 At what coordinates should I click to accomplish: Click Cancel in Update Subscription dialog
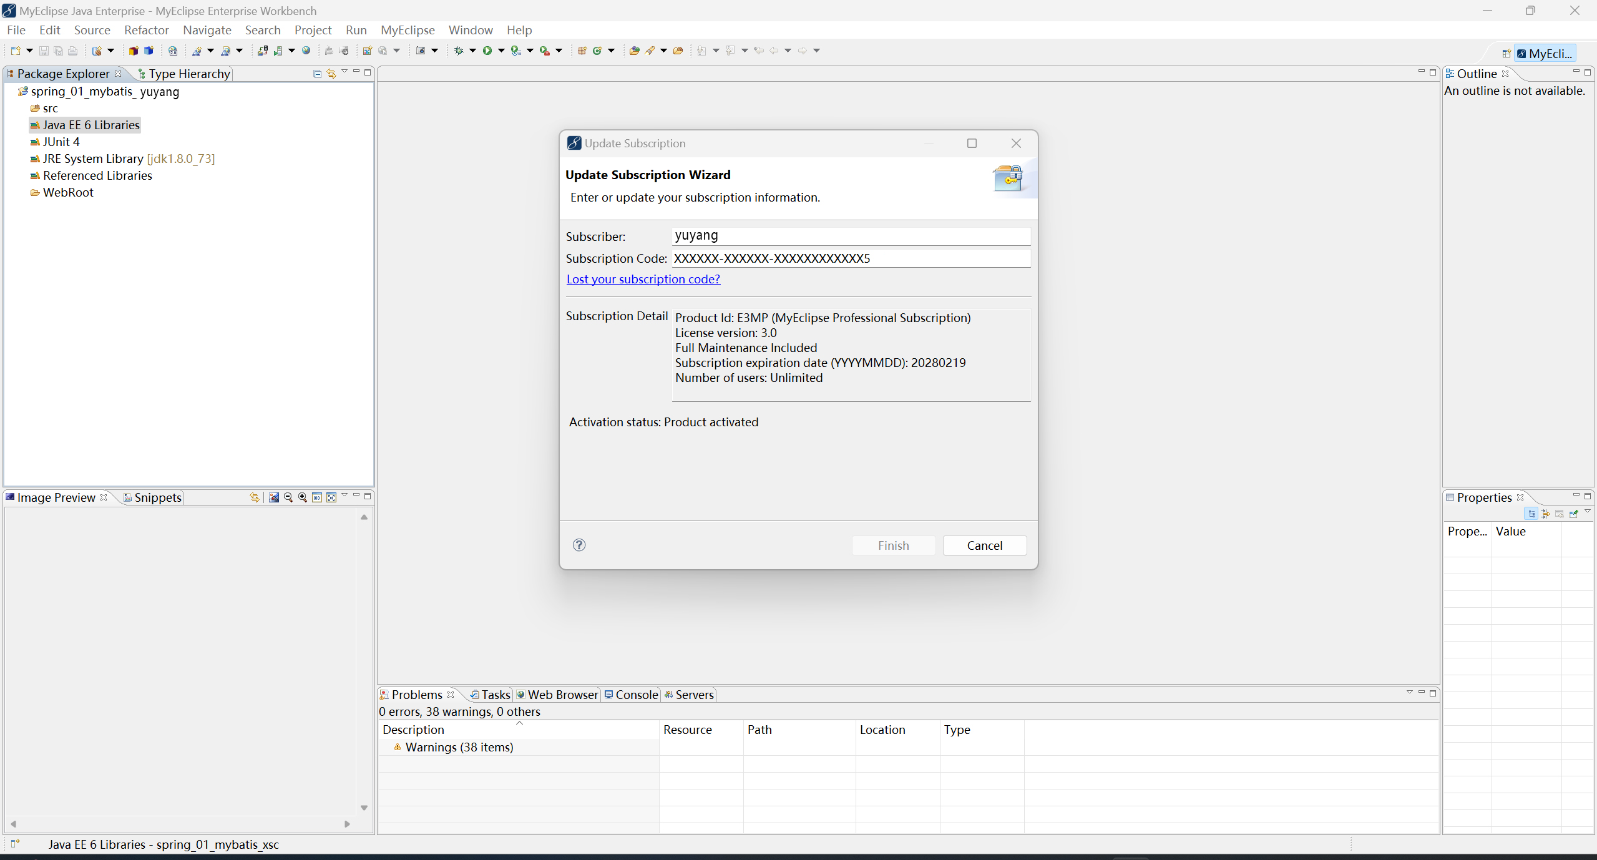click(x=984, y=545)
